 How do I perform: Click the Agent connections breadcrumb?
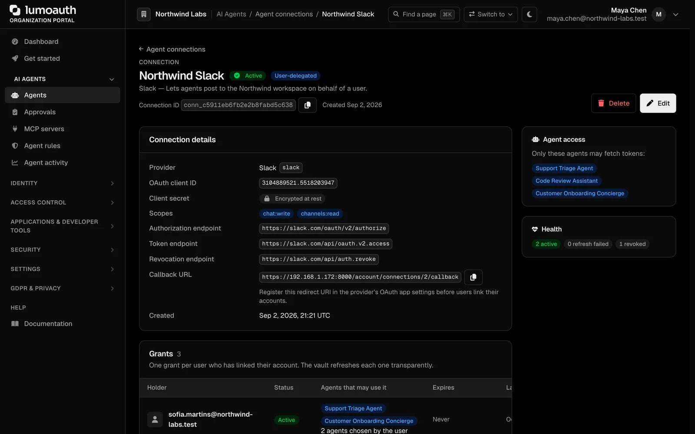coord(284,14)
